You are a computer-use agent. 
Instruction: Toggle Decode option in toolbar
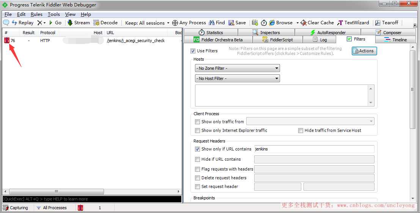pos(105,23)
